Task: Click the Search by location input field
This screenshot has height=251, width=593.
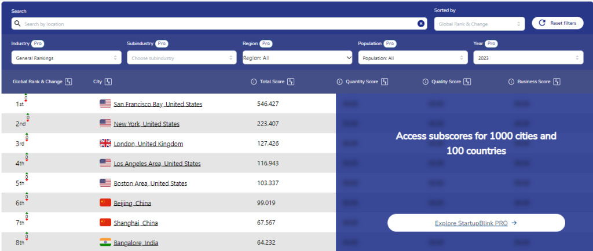Action: pos(214,24)
